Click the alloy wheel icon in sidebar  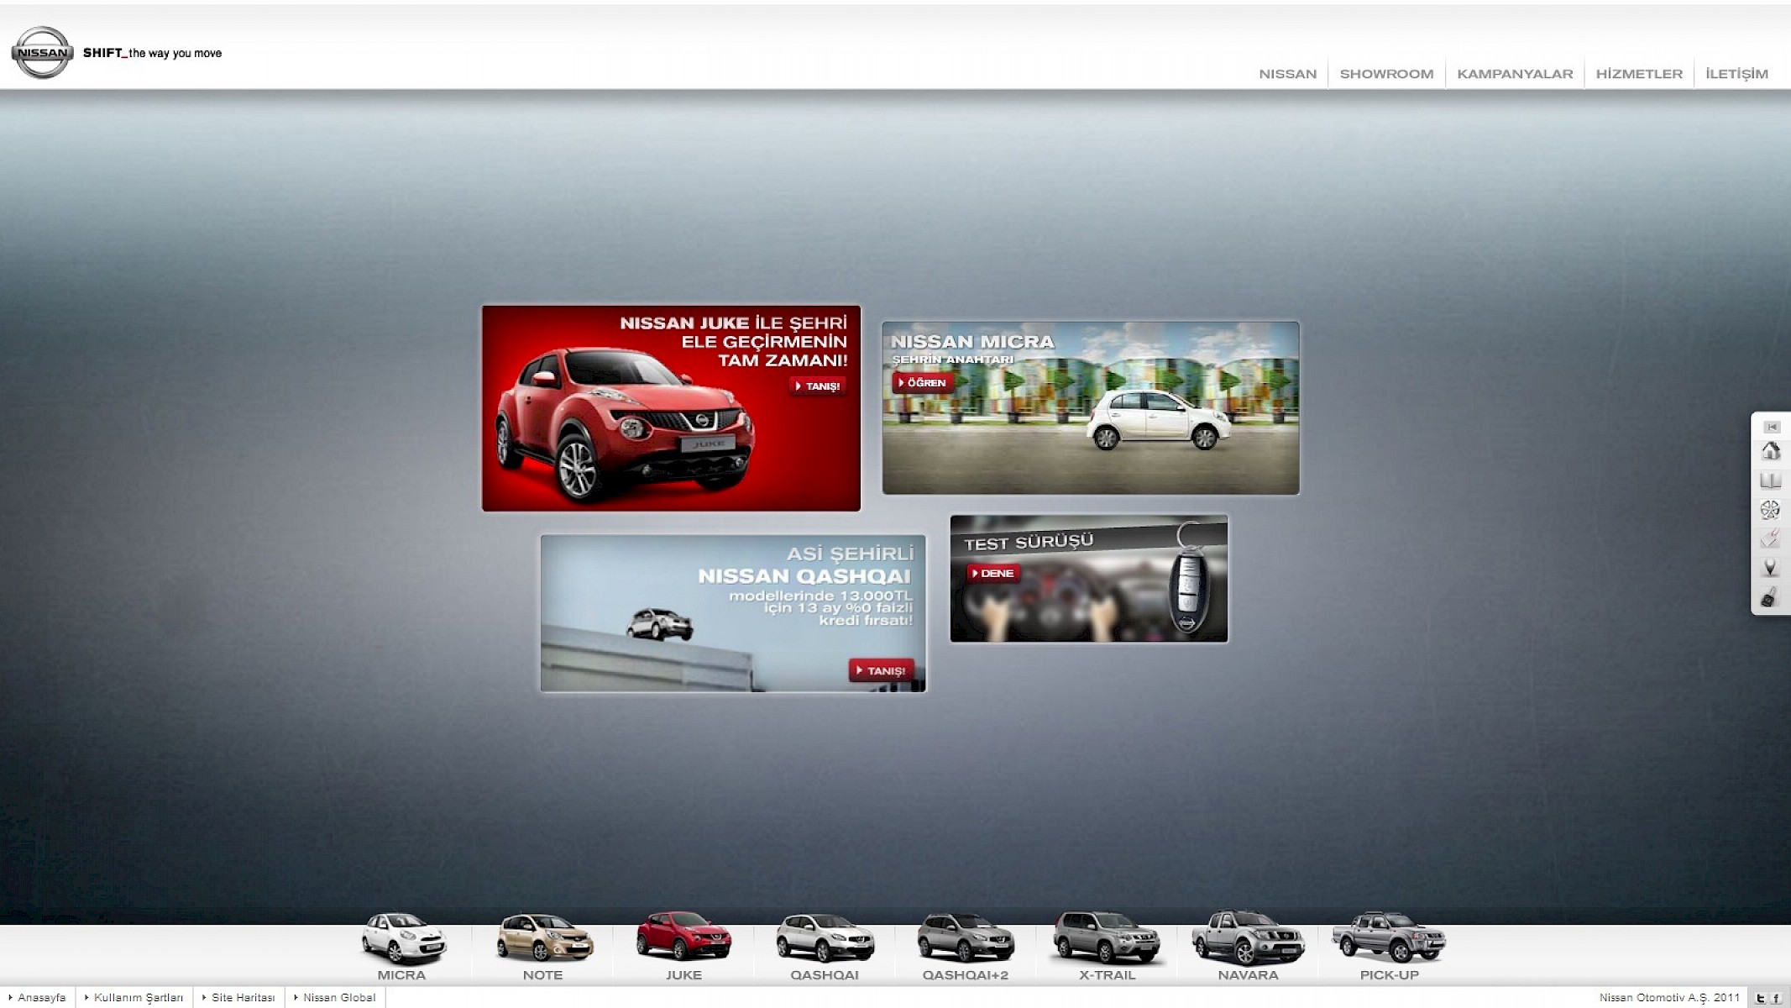[1770, 510]
